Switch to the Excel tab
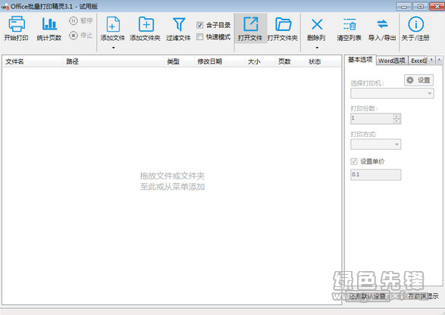 pyautogui.click(x=418, y=61)
